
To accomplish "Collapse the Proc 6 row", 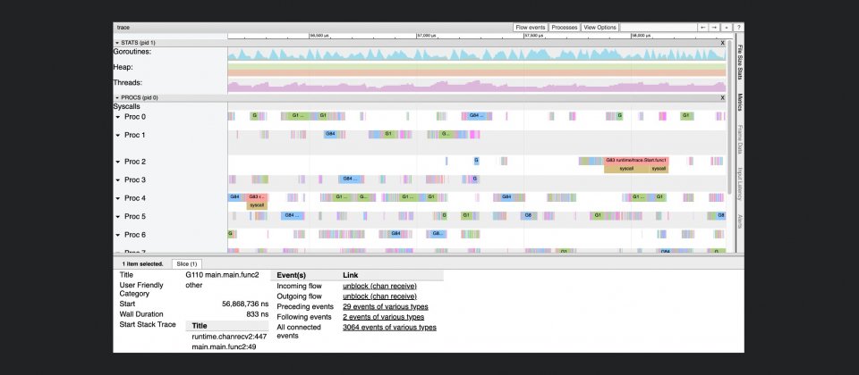I will tap(118, 235).
